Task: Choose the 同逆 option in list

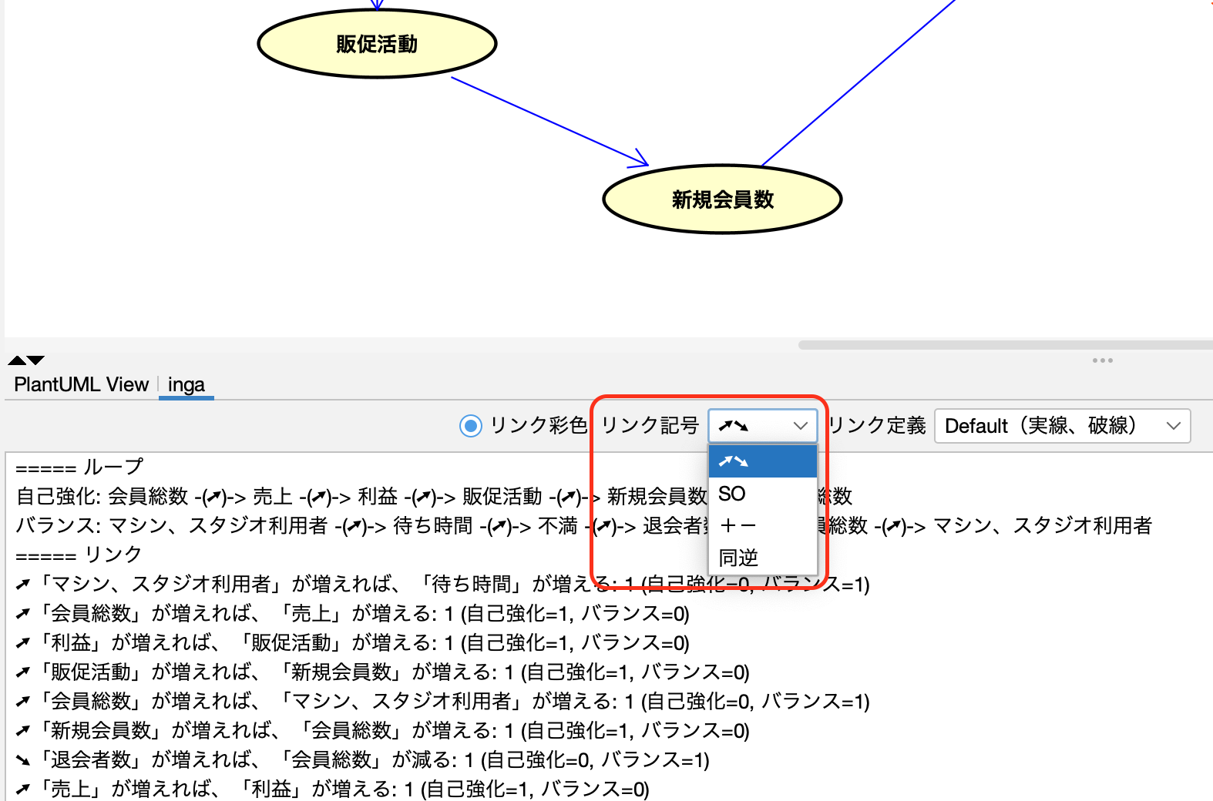Action: (x=762, y=557)
